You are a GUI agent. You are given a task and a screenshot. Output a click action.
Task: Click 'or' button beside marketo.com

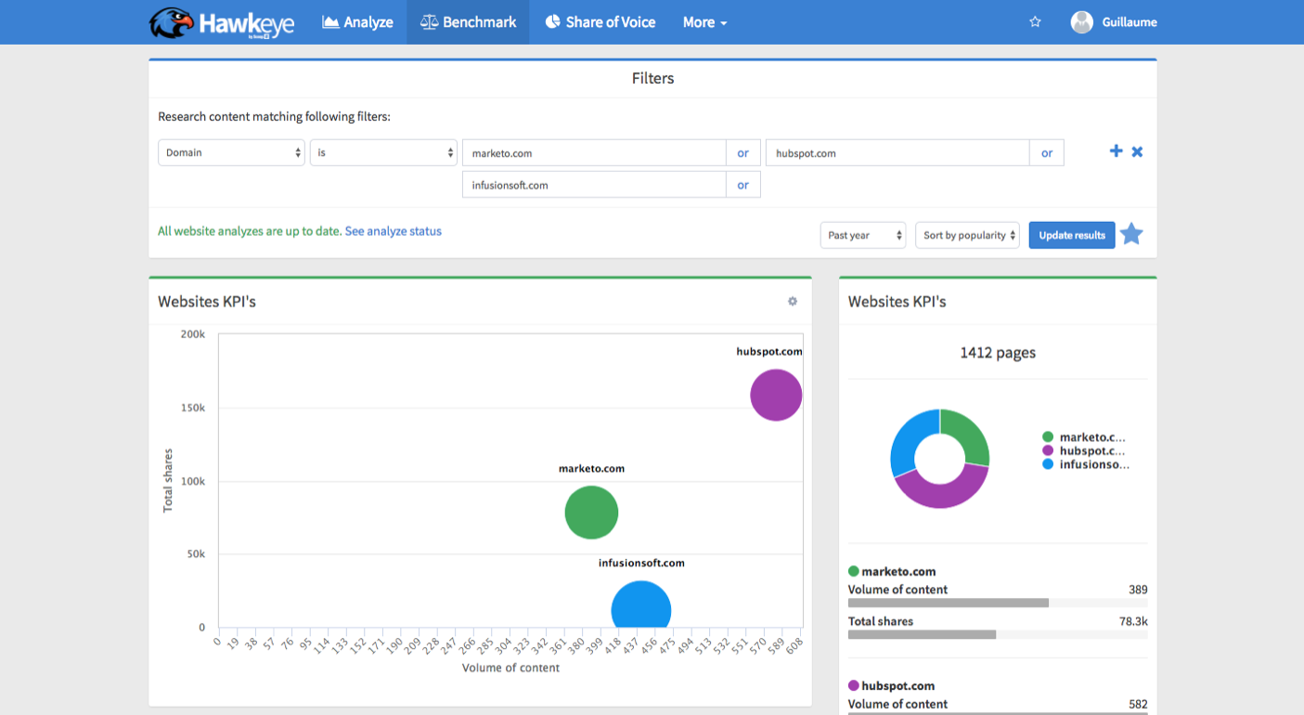tap(743, 153)
